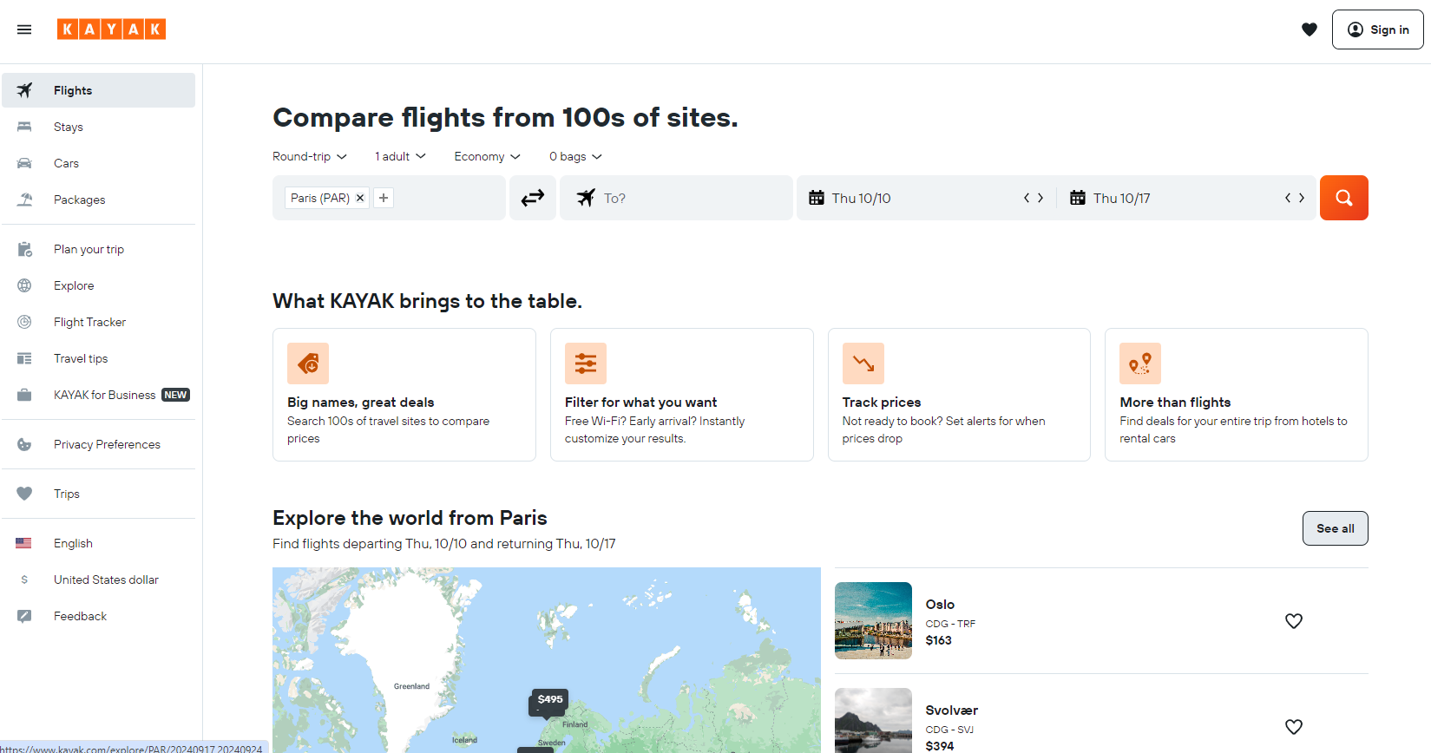This screenshot has width=1431, height=753.
Task: Click the KAYAK logo
Action: coord(111,29)
